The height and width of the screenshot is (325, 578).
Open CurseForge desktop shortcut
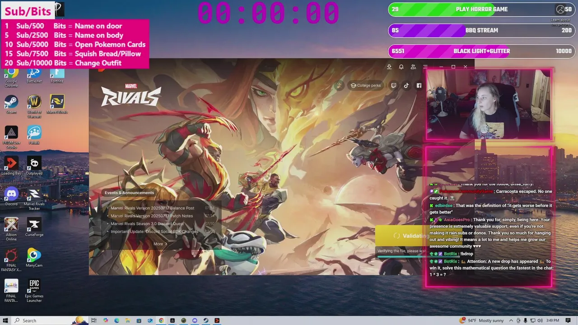(x=34, y=227)
